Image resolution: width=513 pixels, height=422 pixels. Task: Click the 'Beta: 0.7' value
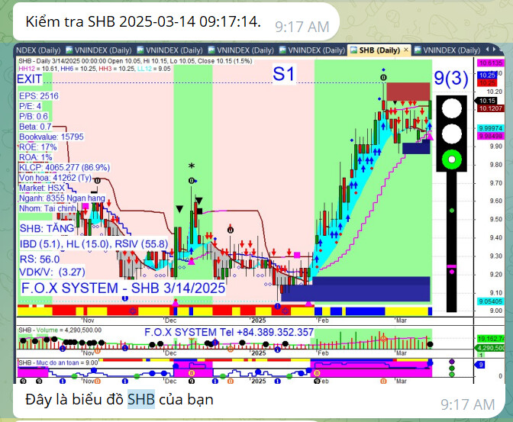pyautogui.click(x=35, y=126)
